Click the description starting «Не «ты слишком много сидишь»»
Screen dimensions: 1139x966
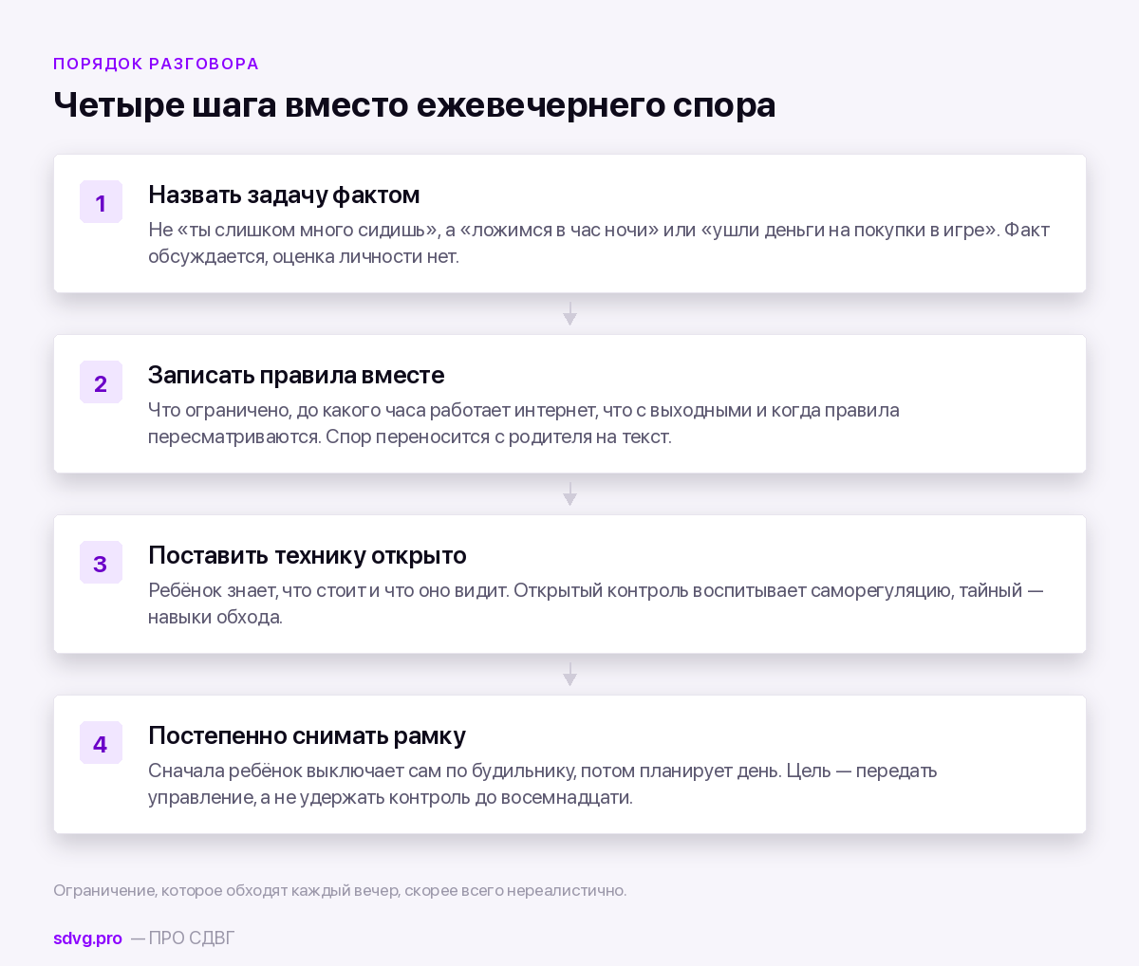[599, 243]
